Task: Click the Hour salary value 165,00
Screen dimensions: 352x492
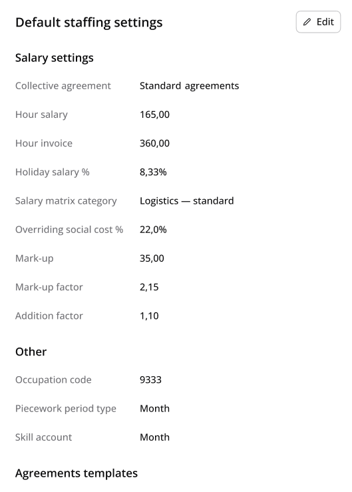Action: pos(154,115)
